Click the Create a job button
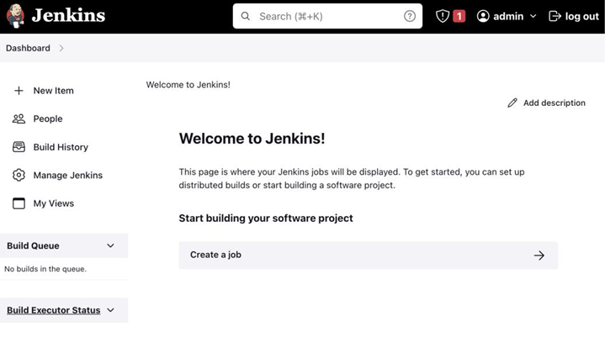 click(368, 255)
